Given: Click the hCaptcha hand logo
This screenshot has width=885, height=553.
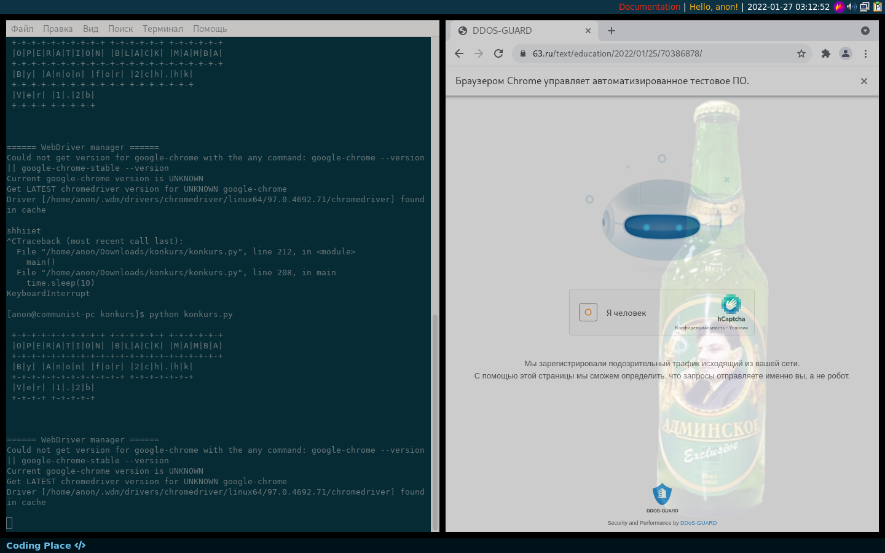Looking at the screenshot, I should (x=731, y=304).
